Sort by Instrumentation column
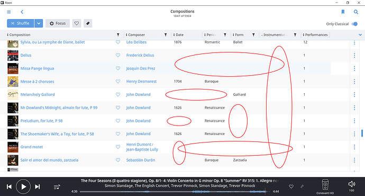Viewport: 365px width, 196px height. [x=274, y=35]
